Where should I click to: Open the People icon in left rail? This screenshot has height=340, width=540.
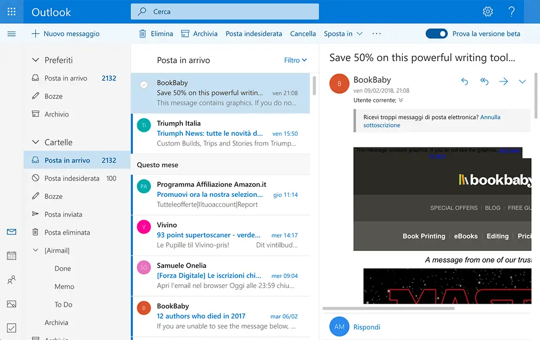[x=12, y=279]
